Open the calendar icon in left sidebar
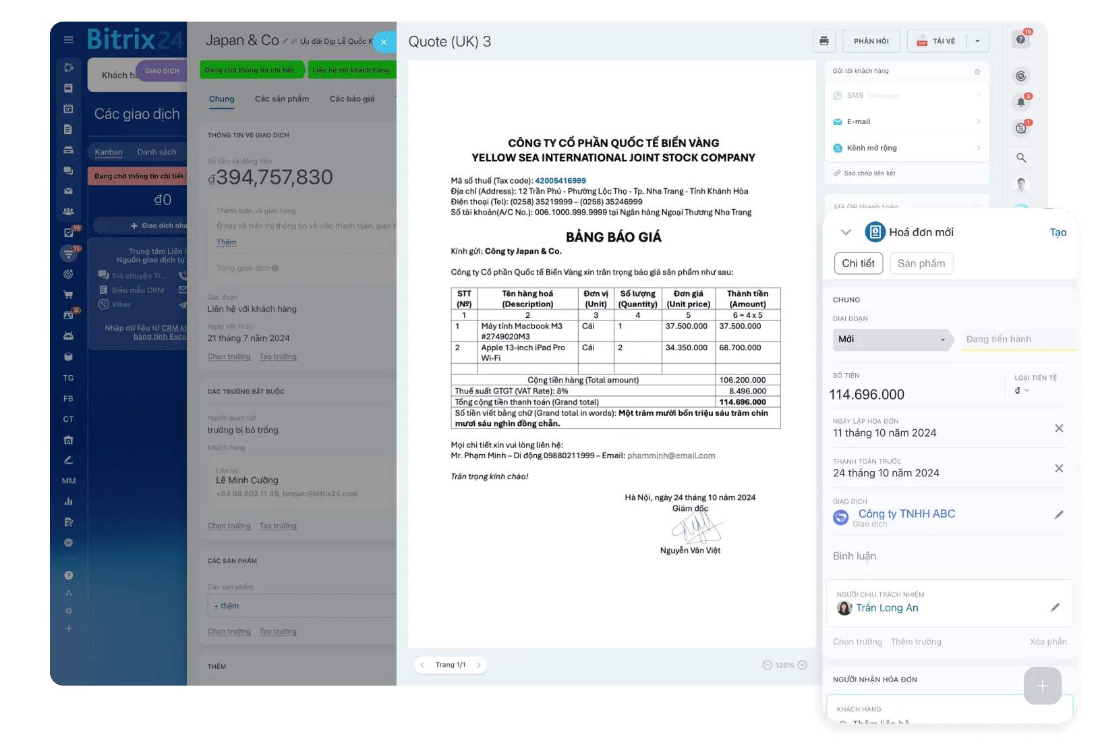1098x745 pixels. point(68,109)
